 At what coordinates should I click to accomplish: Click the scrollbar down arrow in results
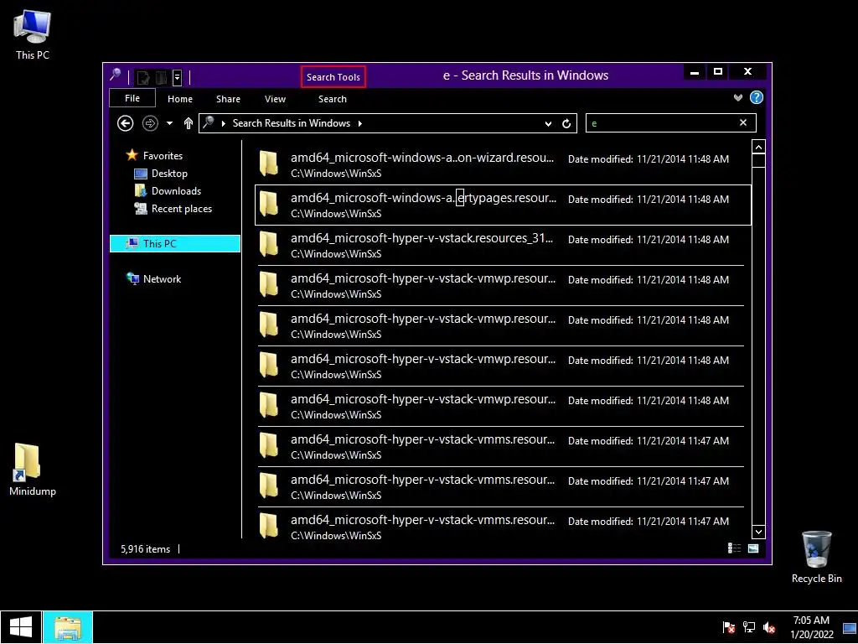tap(758, 532)
